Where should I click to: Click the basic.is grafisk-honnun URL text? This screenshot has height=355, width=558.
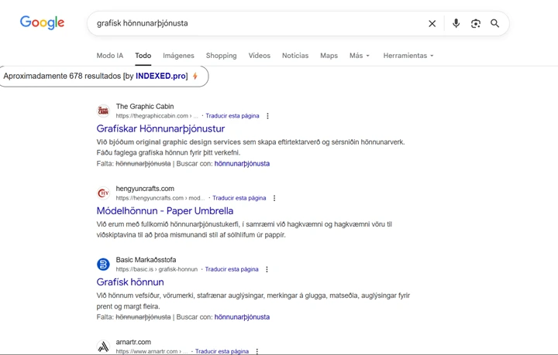tap(157, 269)
